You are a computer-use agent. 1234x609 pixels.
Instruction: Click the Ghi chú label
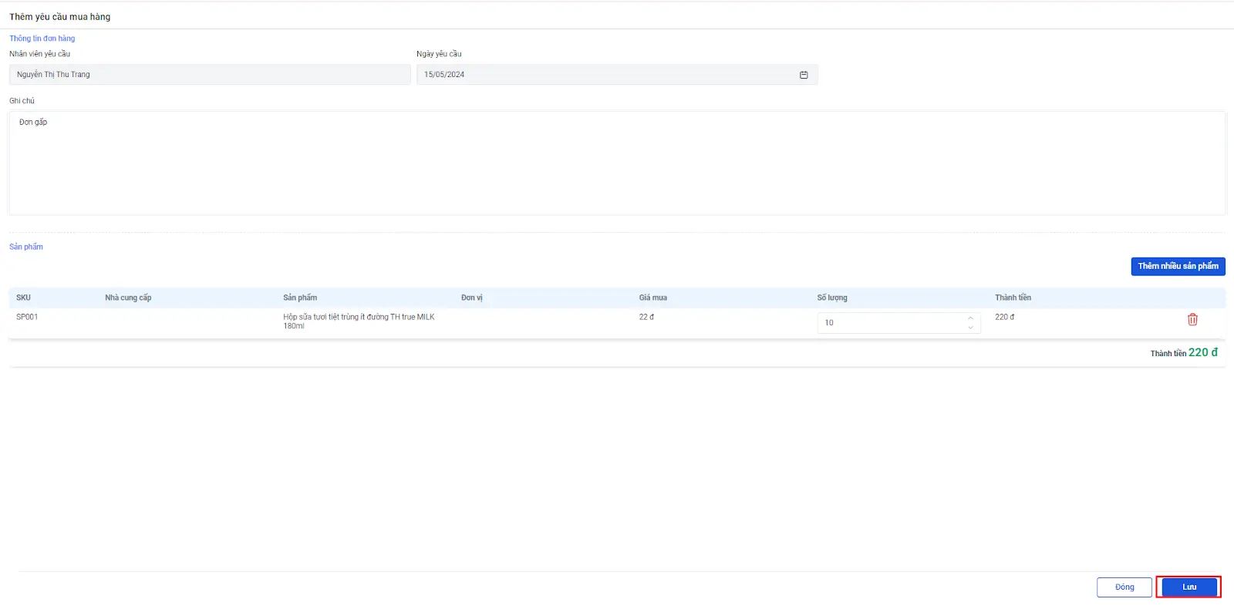tap(22, 101)
